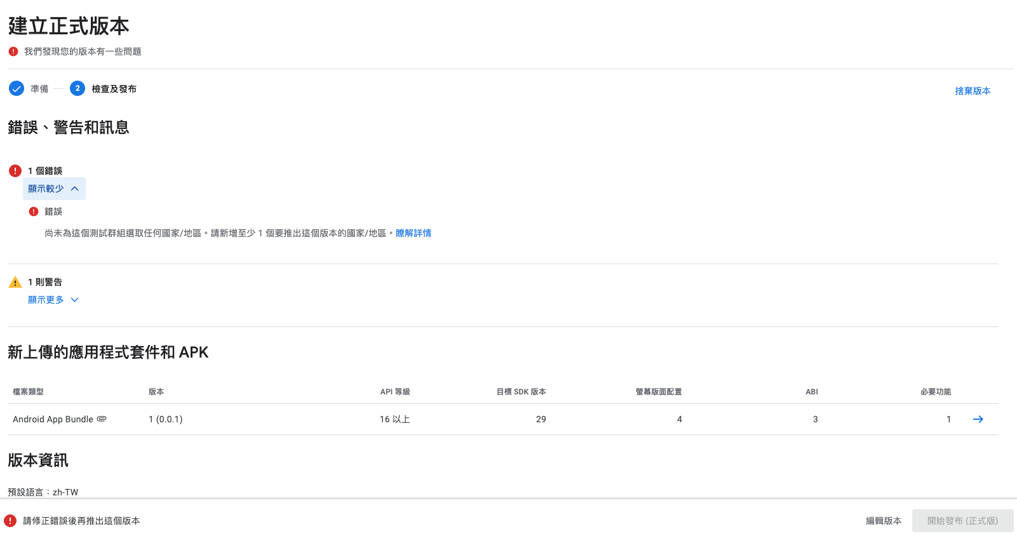
Task: Click the yellow warning triangle icon
Action: click(15, 283)
